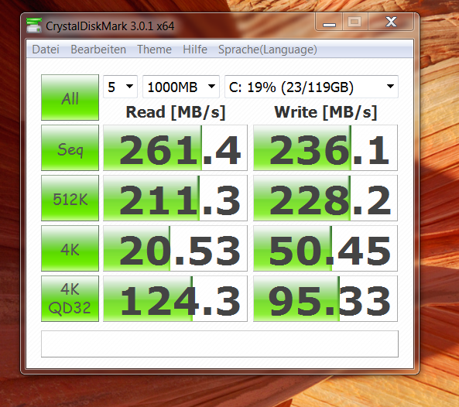Click the Seq read result 261.4
This screenshot has width=459, height=407.
click(176, 148)
